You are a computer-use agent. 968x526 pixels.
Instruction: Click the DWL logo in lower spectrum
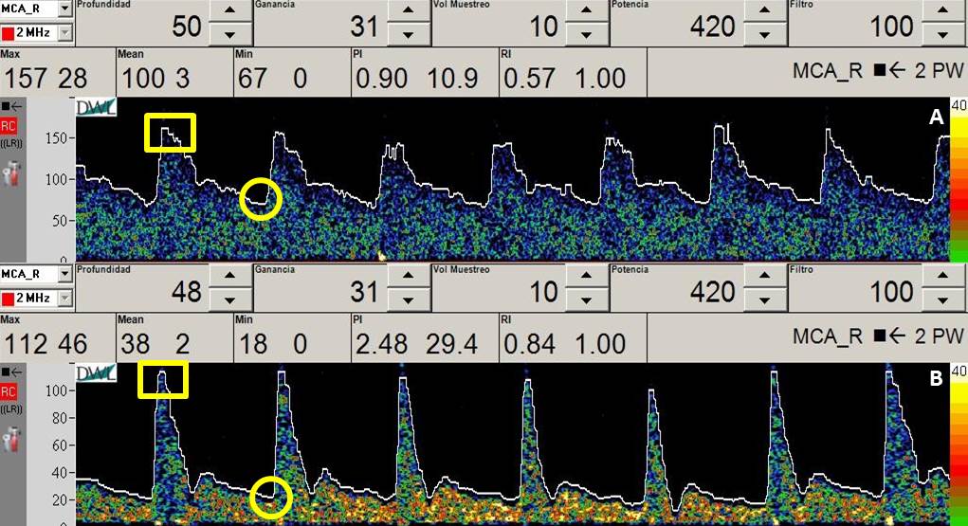pos(96,374)
